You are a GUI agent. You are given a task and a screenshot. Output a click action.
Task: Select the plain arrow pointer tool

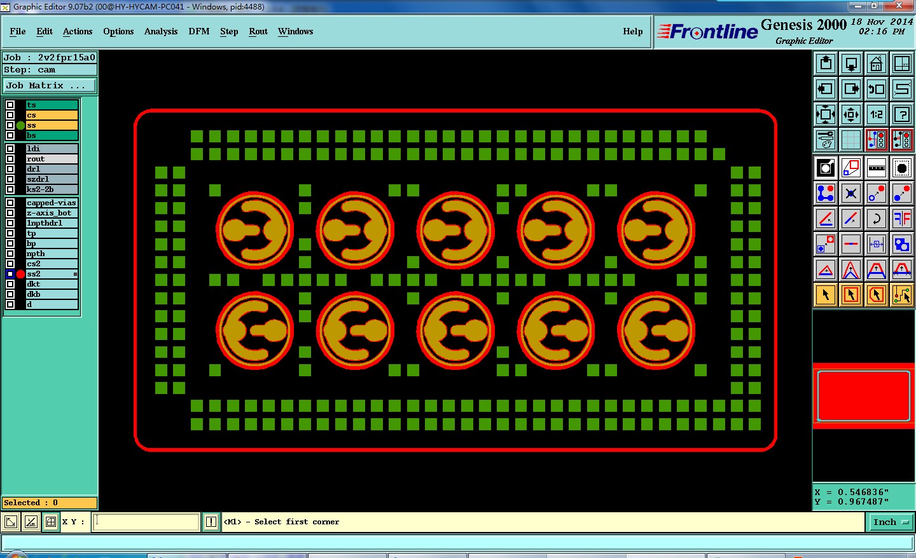coord(826,295)
